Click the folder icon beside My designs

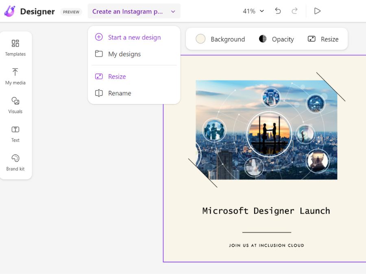pos(99,54)
